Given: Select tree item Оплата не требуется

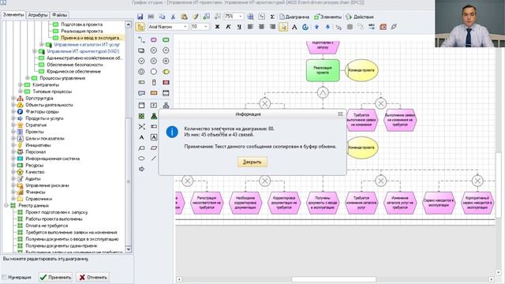Looking at the screenshot, I should tap(47, 226).
